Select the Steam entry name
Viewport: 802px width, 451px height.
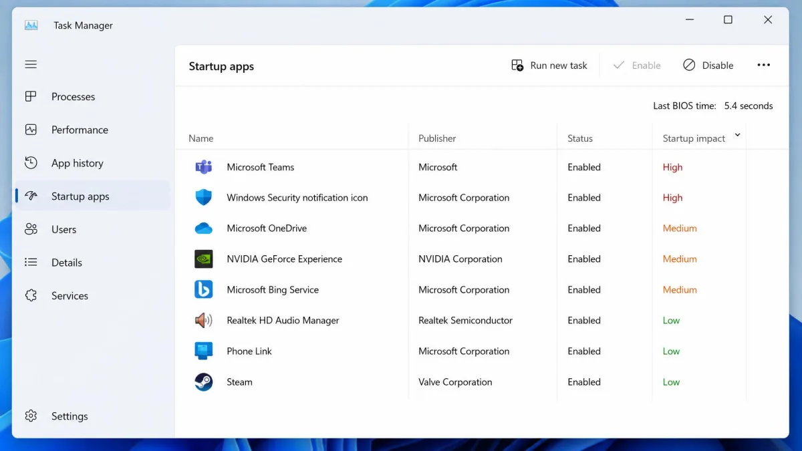(239, 382)
